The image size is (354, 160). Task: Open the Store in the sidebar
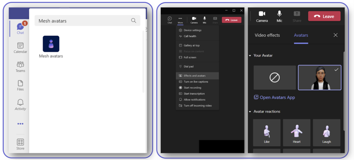coord(20,144)
